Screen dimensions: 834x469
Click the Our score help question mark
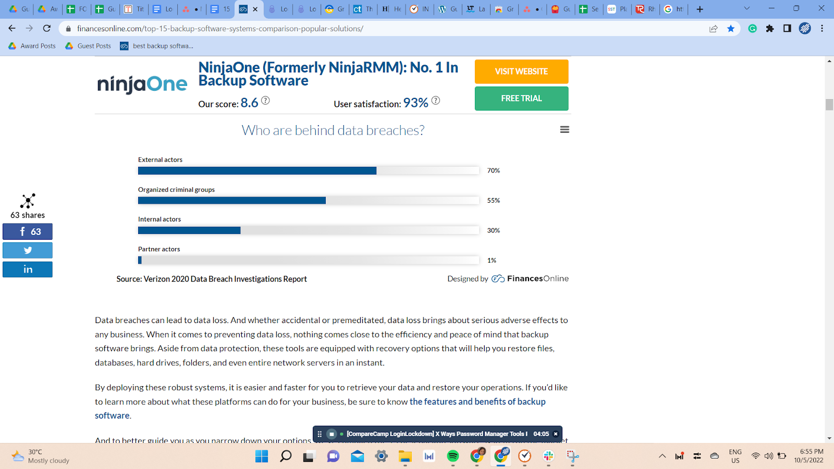(265, 101)
